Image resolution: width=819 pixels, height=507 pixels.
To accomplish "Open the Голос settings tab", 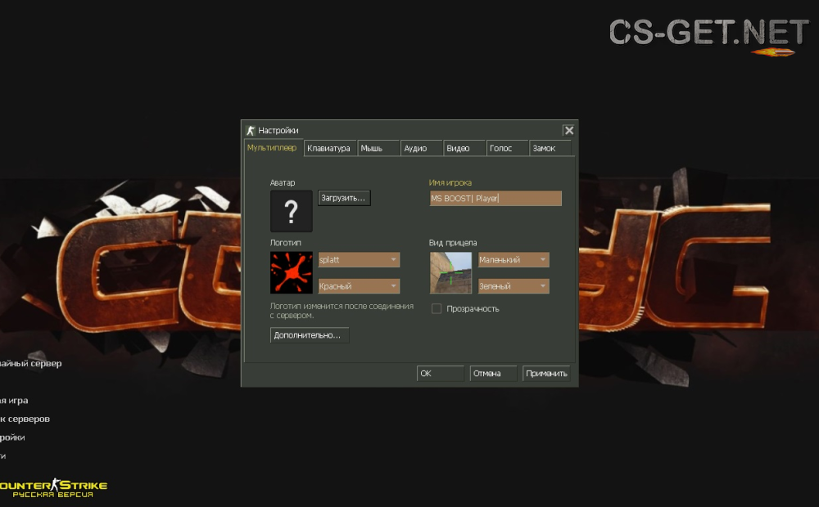I will coord(507,148).
